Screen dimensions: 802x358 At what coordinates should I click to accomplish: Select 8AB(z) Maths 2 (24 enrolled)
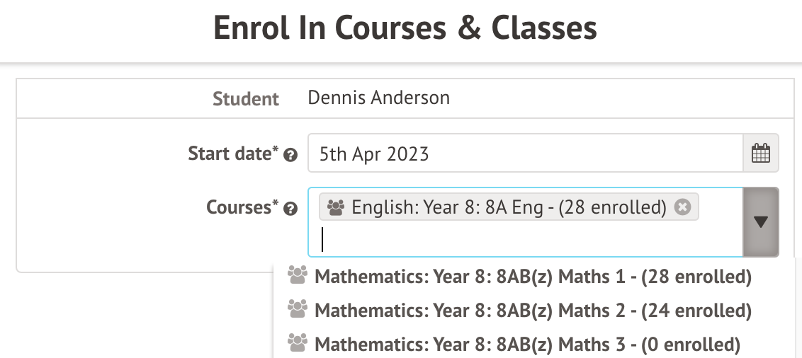[532, 311]
